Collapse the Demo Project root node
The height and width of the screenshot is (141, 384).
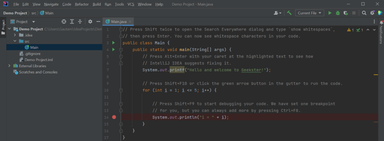(9, 29)
